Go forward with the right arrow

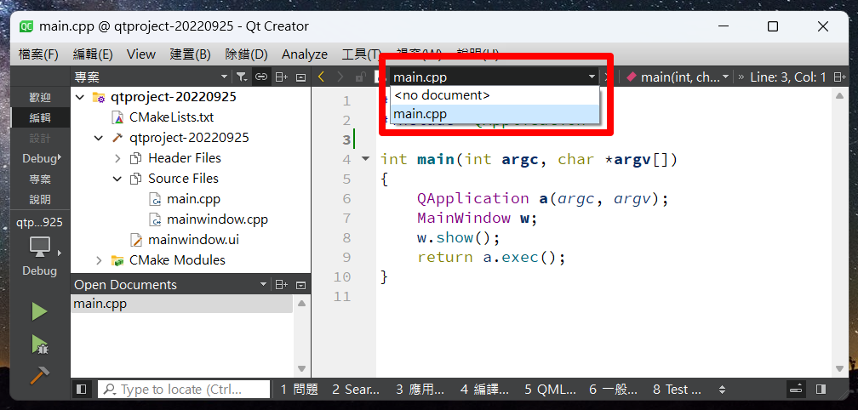(340, 77)
